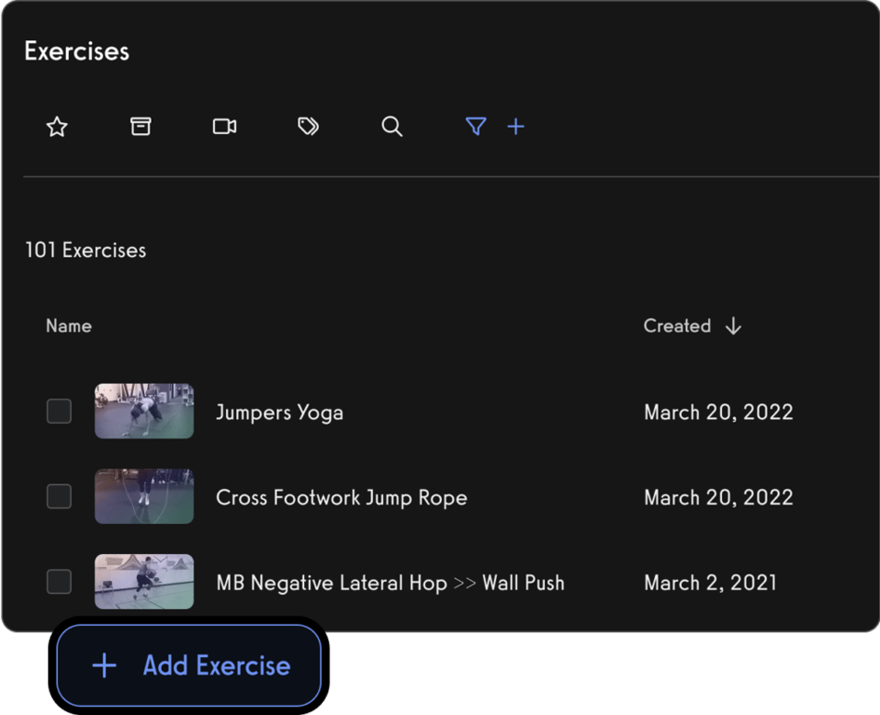Click the blue filter funnel icon
This screenshot has width=880, height=715.
[x=475, y=127]
